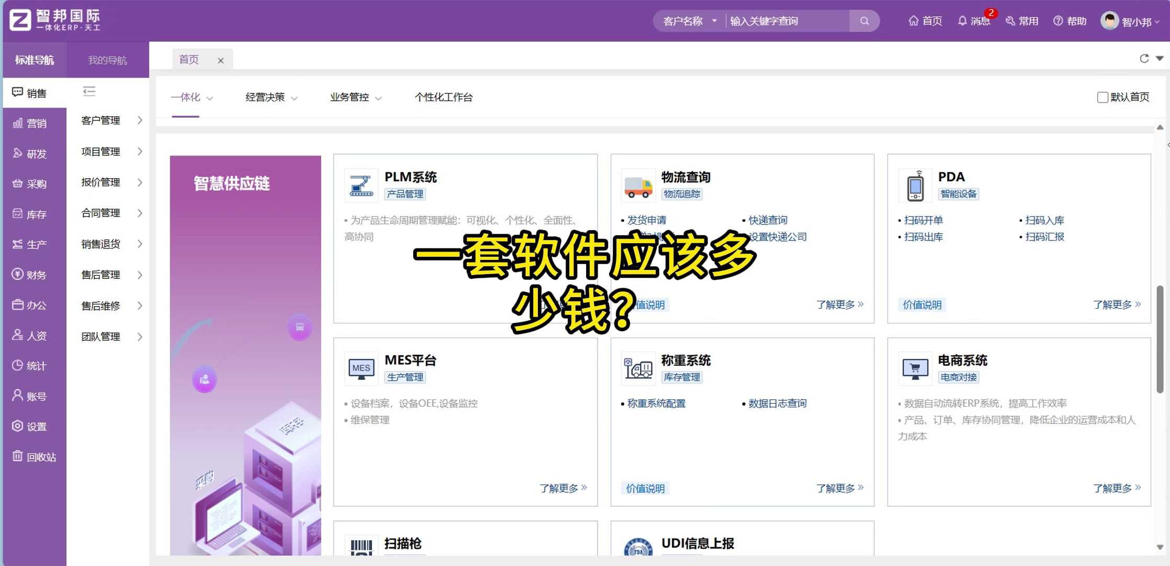Switch to 我的导航 tab

(107, 60)
